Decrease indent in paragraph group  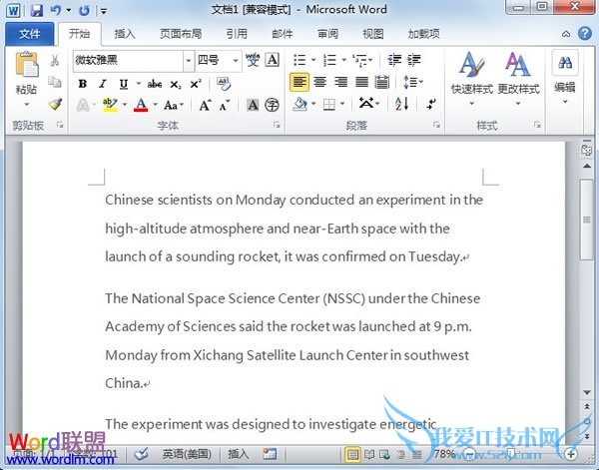[394, 60]
